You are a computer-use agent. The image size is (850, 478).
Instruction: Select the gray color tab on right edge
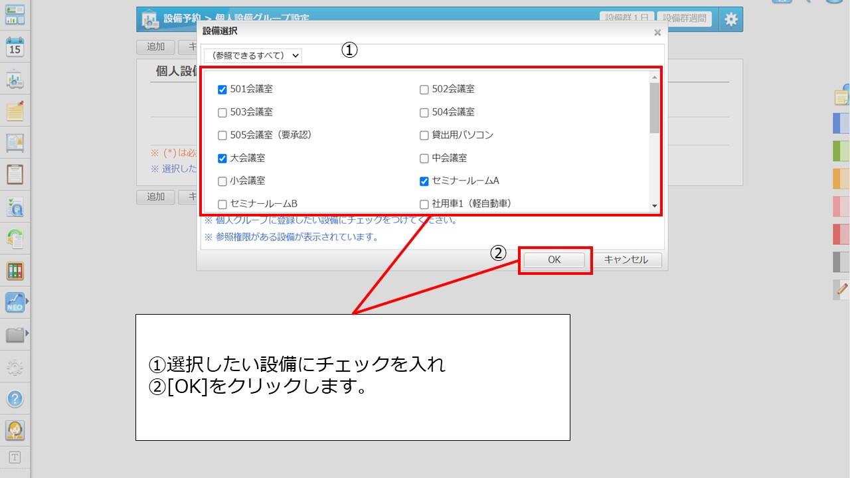click(842, 262)
